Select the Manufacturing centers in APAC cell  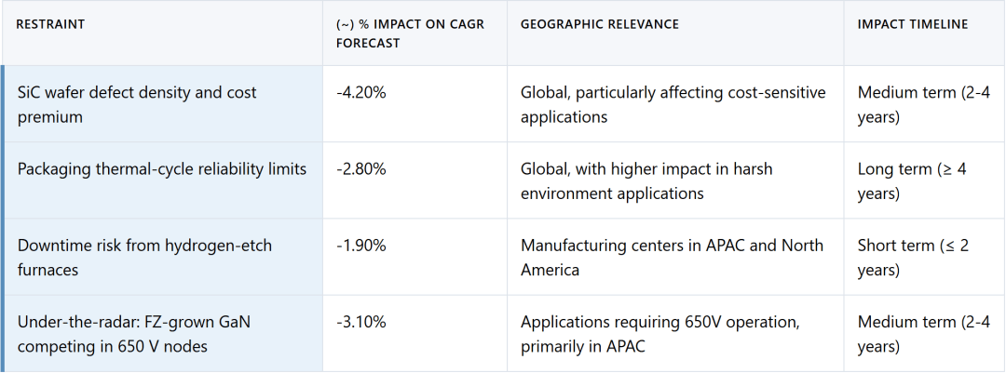[x=672, y=258]
